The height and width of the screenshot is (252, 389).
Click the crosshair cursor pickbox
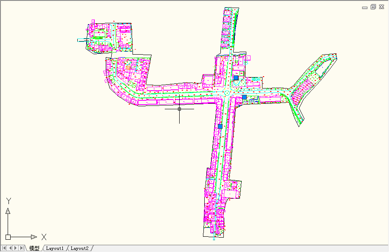click(180, 109)
